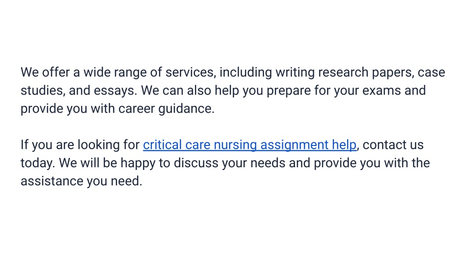472x266 pixels.
Task: Open the critical care nursing assignment help link
Action: (249, 145)
